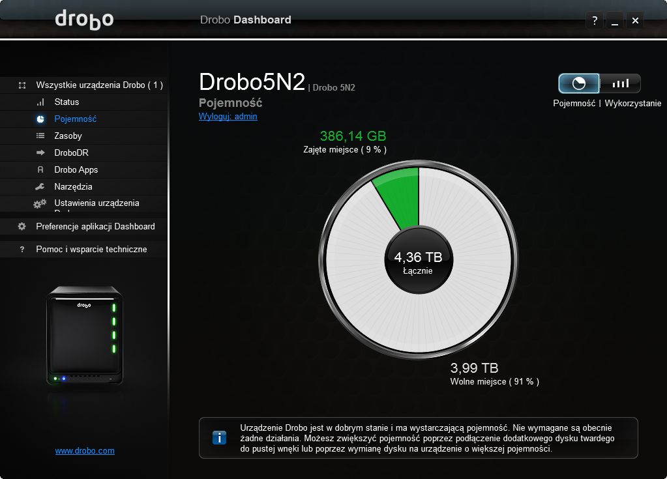Click the Wszystkie urządzenia Drobo icon

click(x=22, y=85)
